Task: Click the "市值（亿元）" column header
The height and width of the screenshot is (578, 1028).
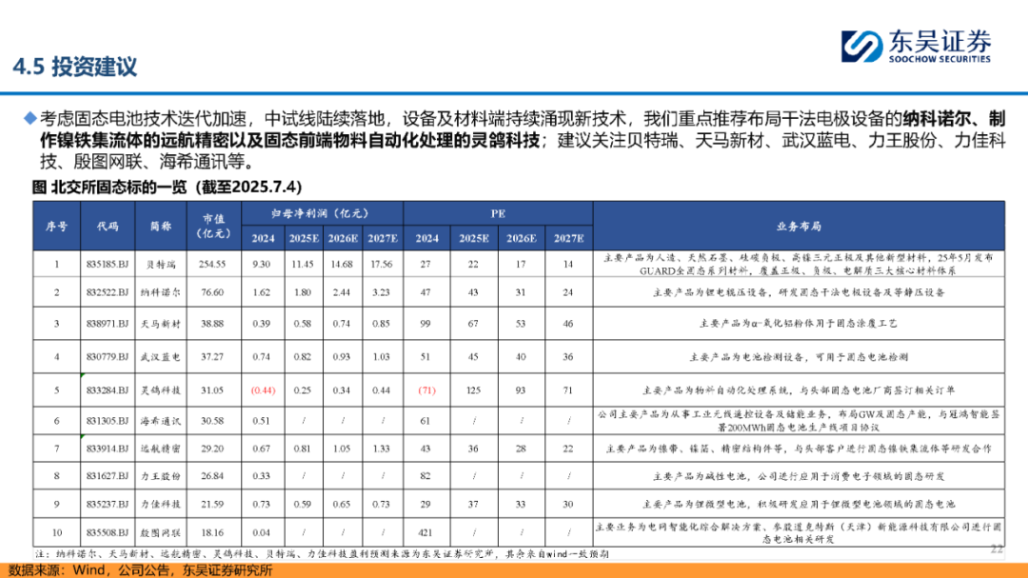Action: point(214,226)
